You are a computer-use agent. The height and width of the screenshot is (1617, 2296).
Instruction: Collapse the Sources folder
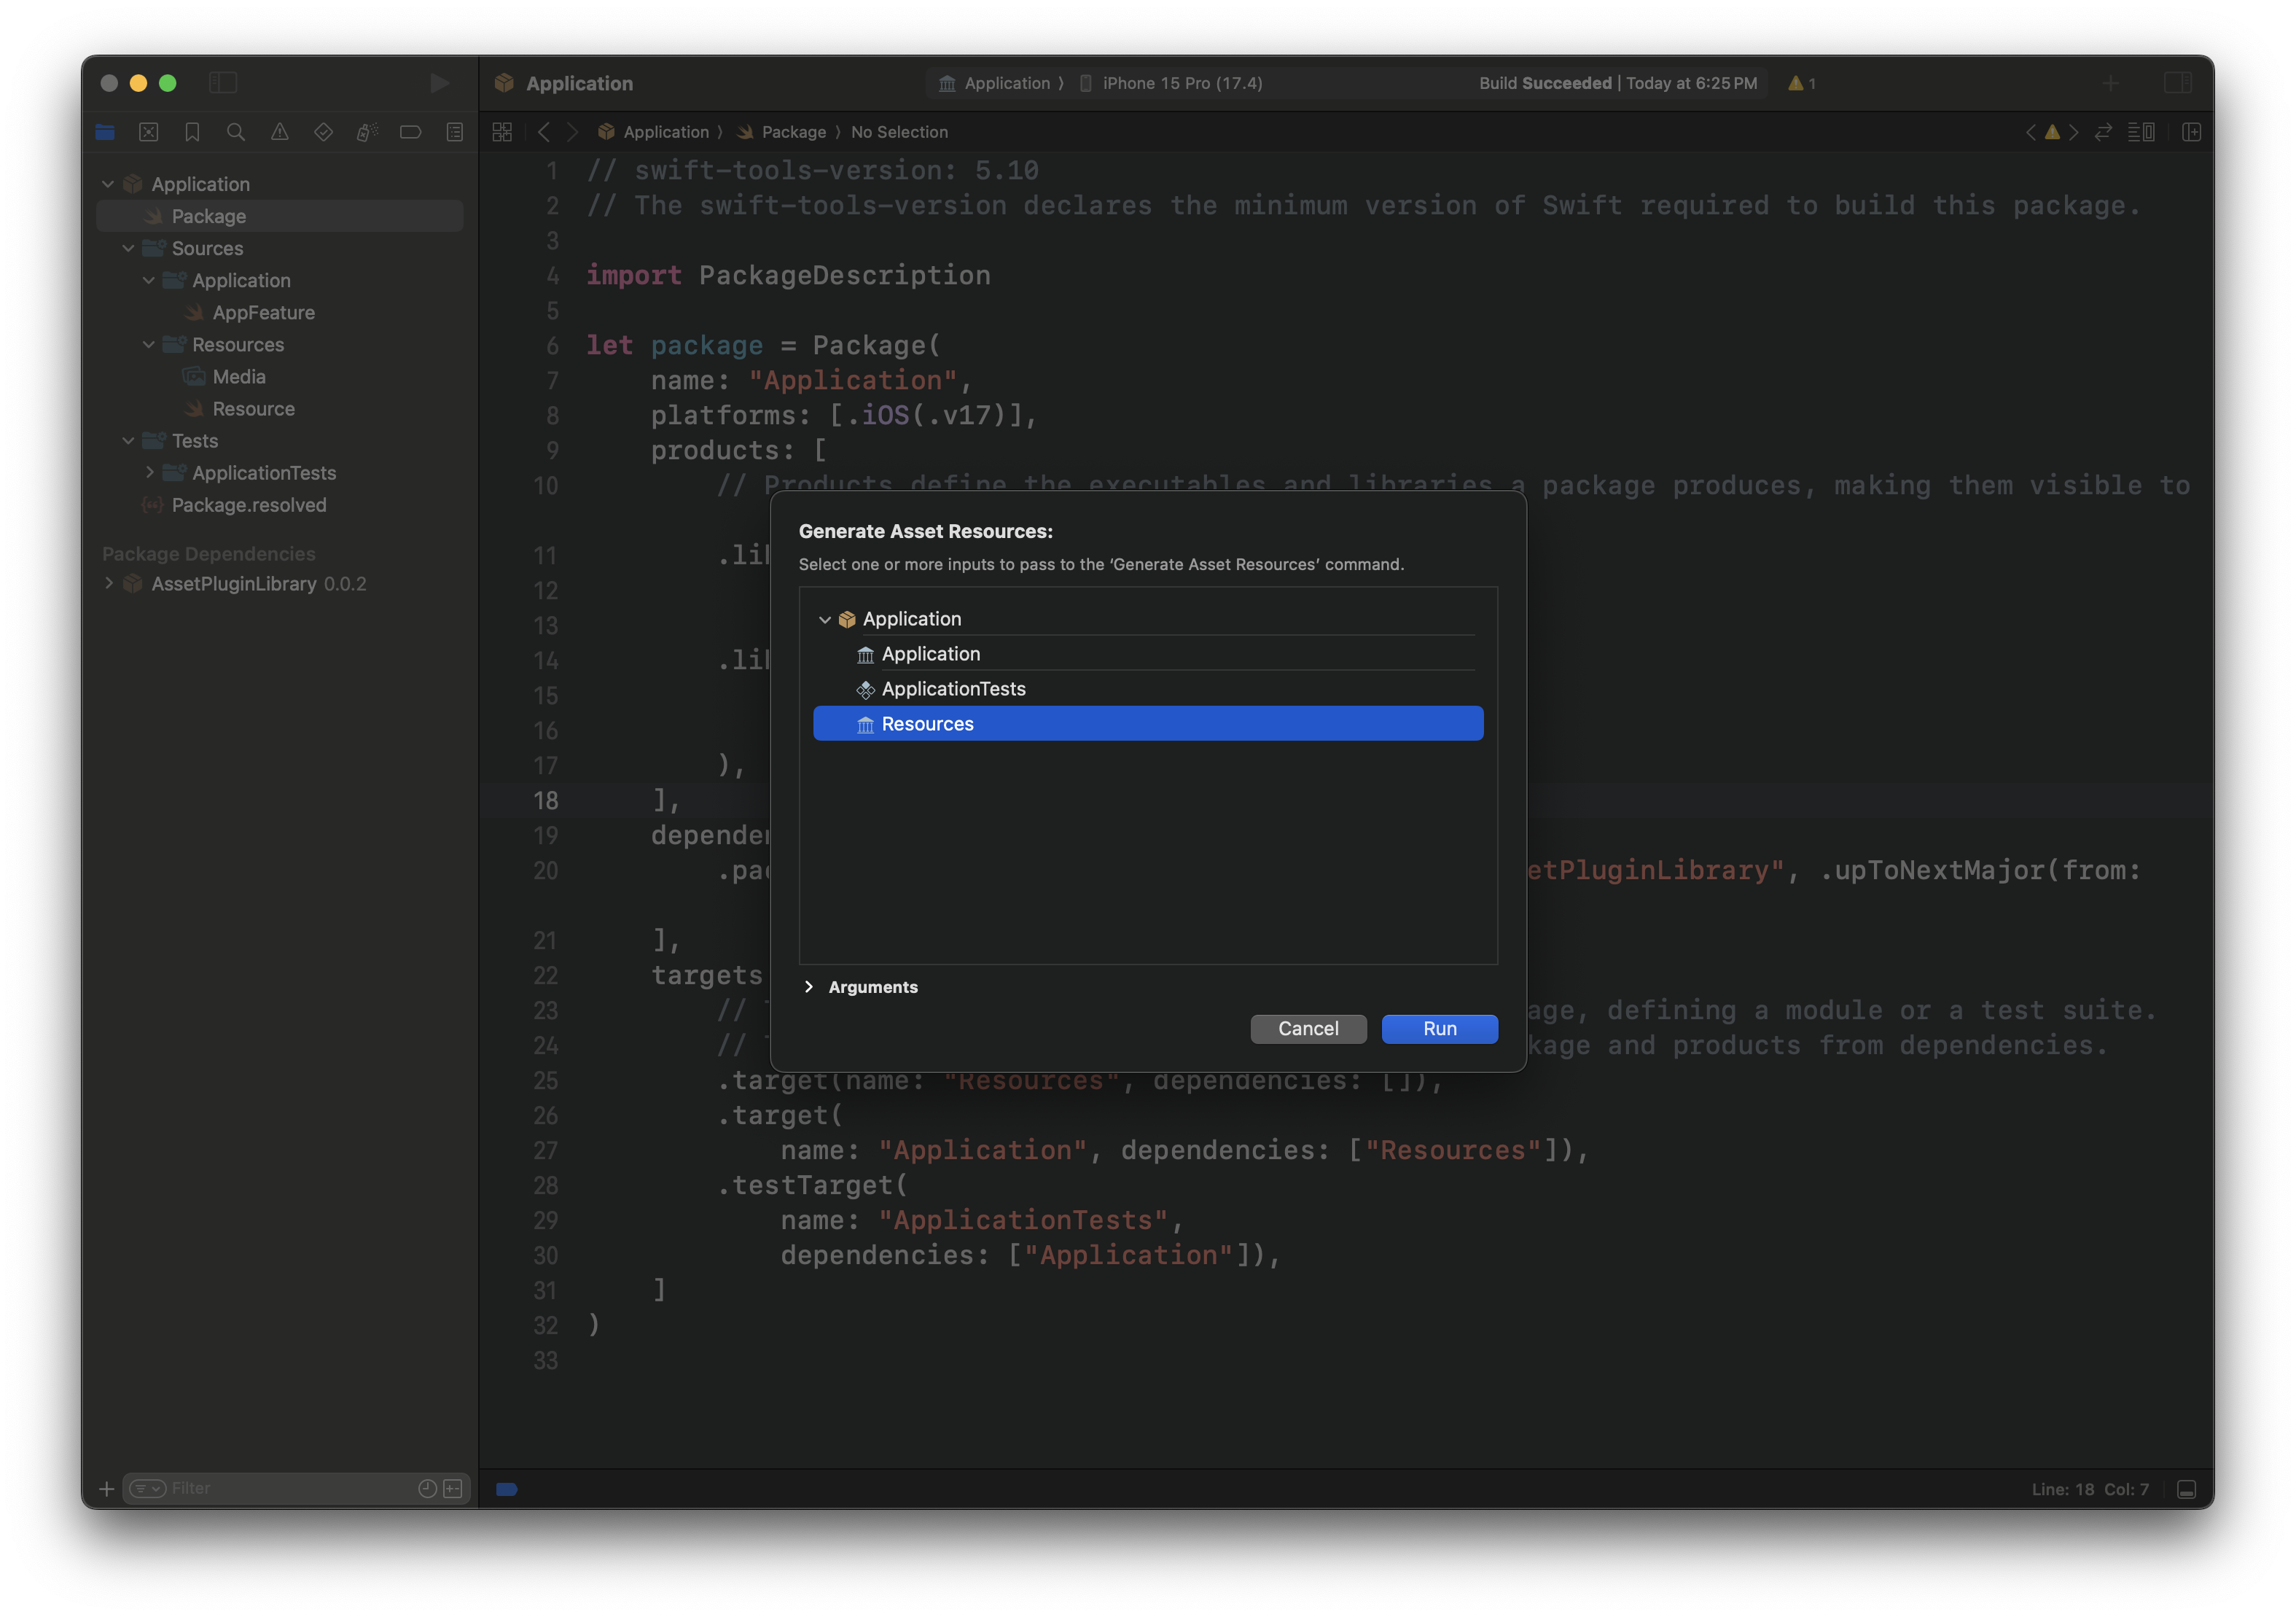128,248
